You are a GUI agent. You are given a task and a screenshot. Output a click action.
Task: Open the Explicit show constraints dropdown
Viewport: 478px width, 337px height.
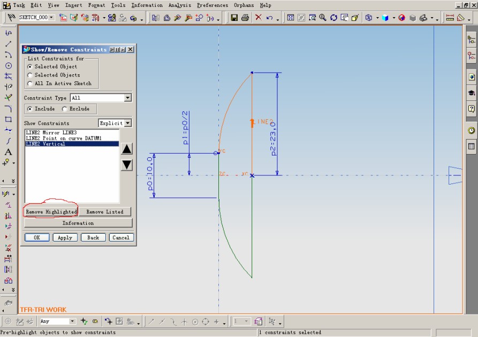(x=128, y=124)
